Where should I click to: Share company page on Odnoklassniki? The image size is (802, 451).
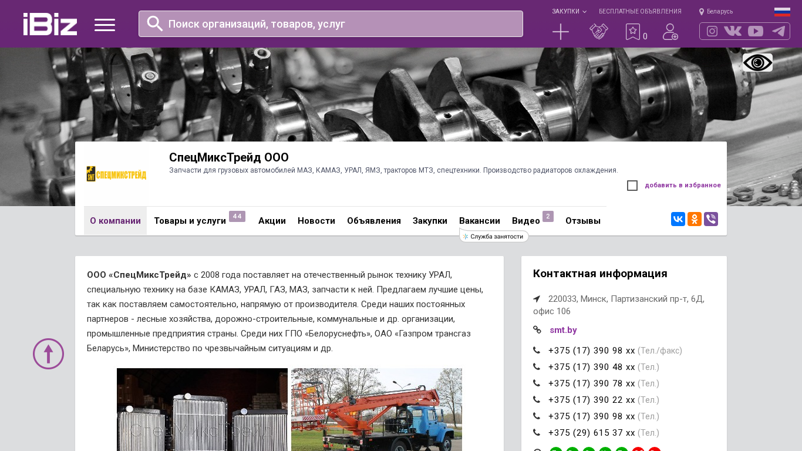tap(695, 219)
